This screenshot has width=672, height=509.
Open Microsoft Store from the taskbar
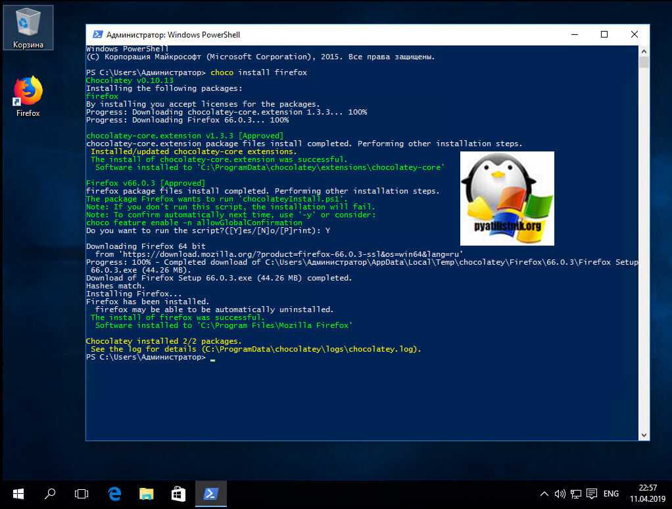(178, 494)
